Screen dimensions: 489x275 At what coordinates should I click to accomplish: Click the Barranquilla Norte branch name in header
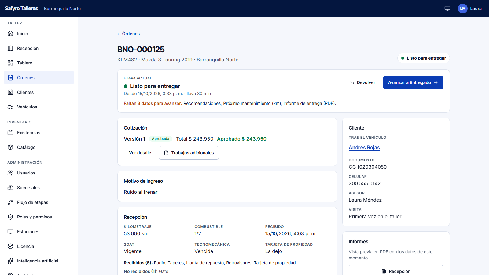[x=62, y=9]
